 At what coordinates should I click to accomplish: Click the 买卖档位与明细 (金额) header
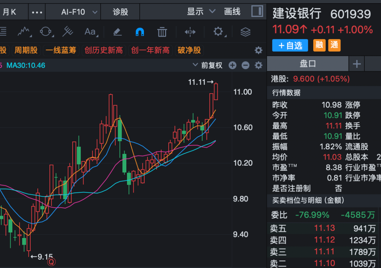pos(308,200)
